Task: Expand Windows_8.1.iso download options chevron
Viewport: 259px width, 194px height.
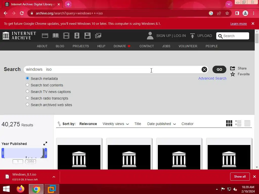Action: tap(54, 177)
